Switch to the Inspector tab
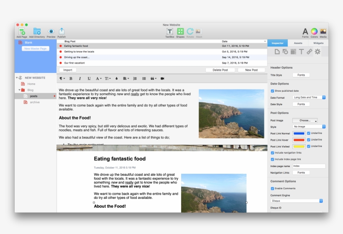The height and width of the screenshot is (234, 343). [x=277, y=43]
